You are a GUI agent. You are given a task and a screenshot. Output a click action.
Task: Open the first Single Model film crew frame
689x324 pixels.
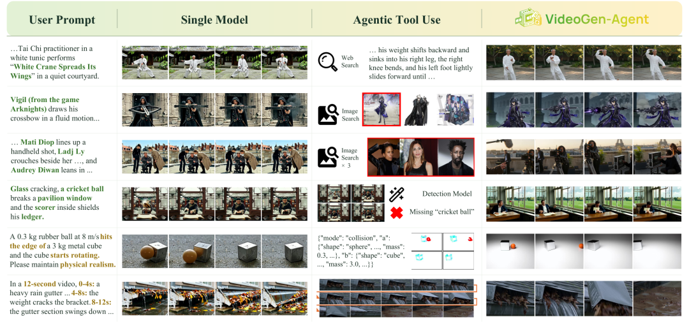click(x=145, y=157)
